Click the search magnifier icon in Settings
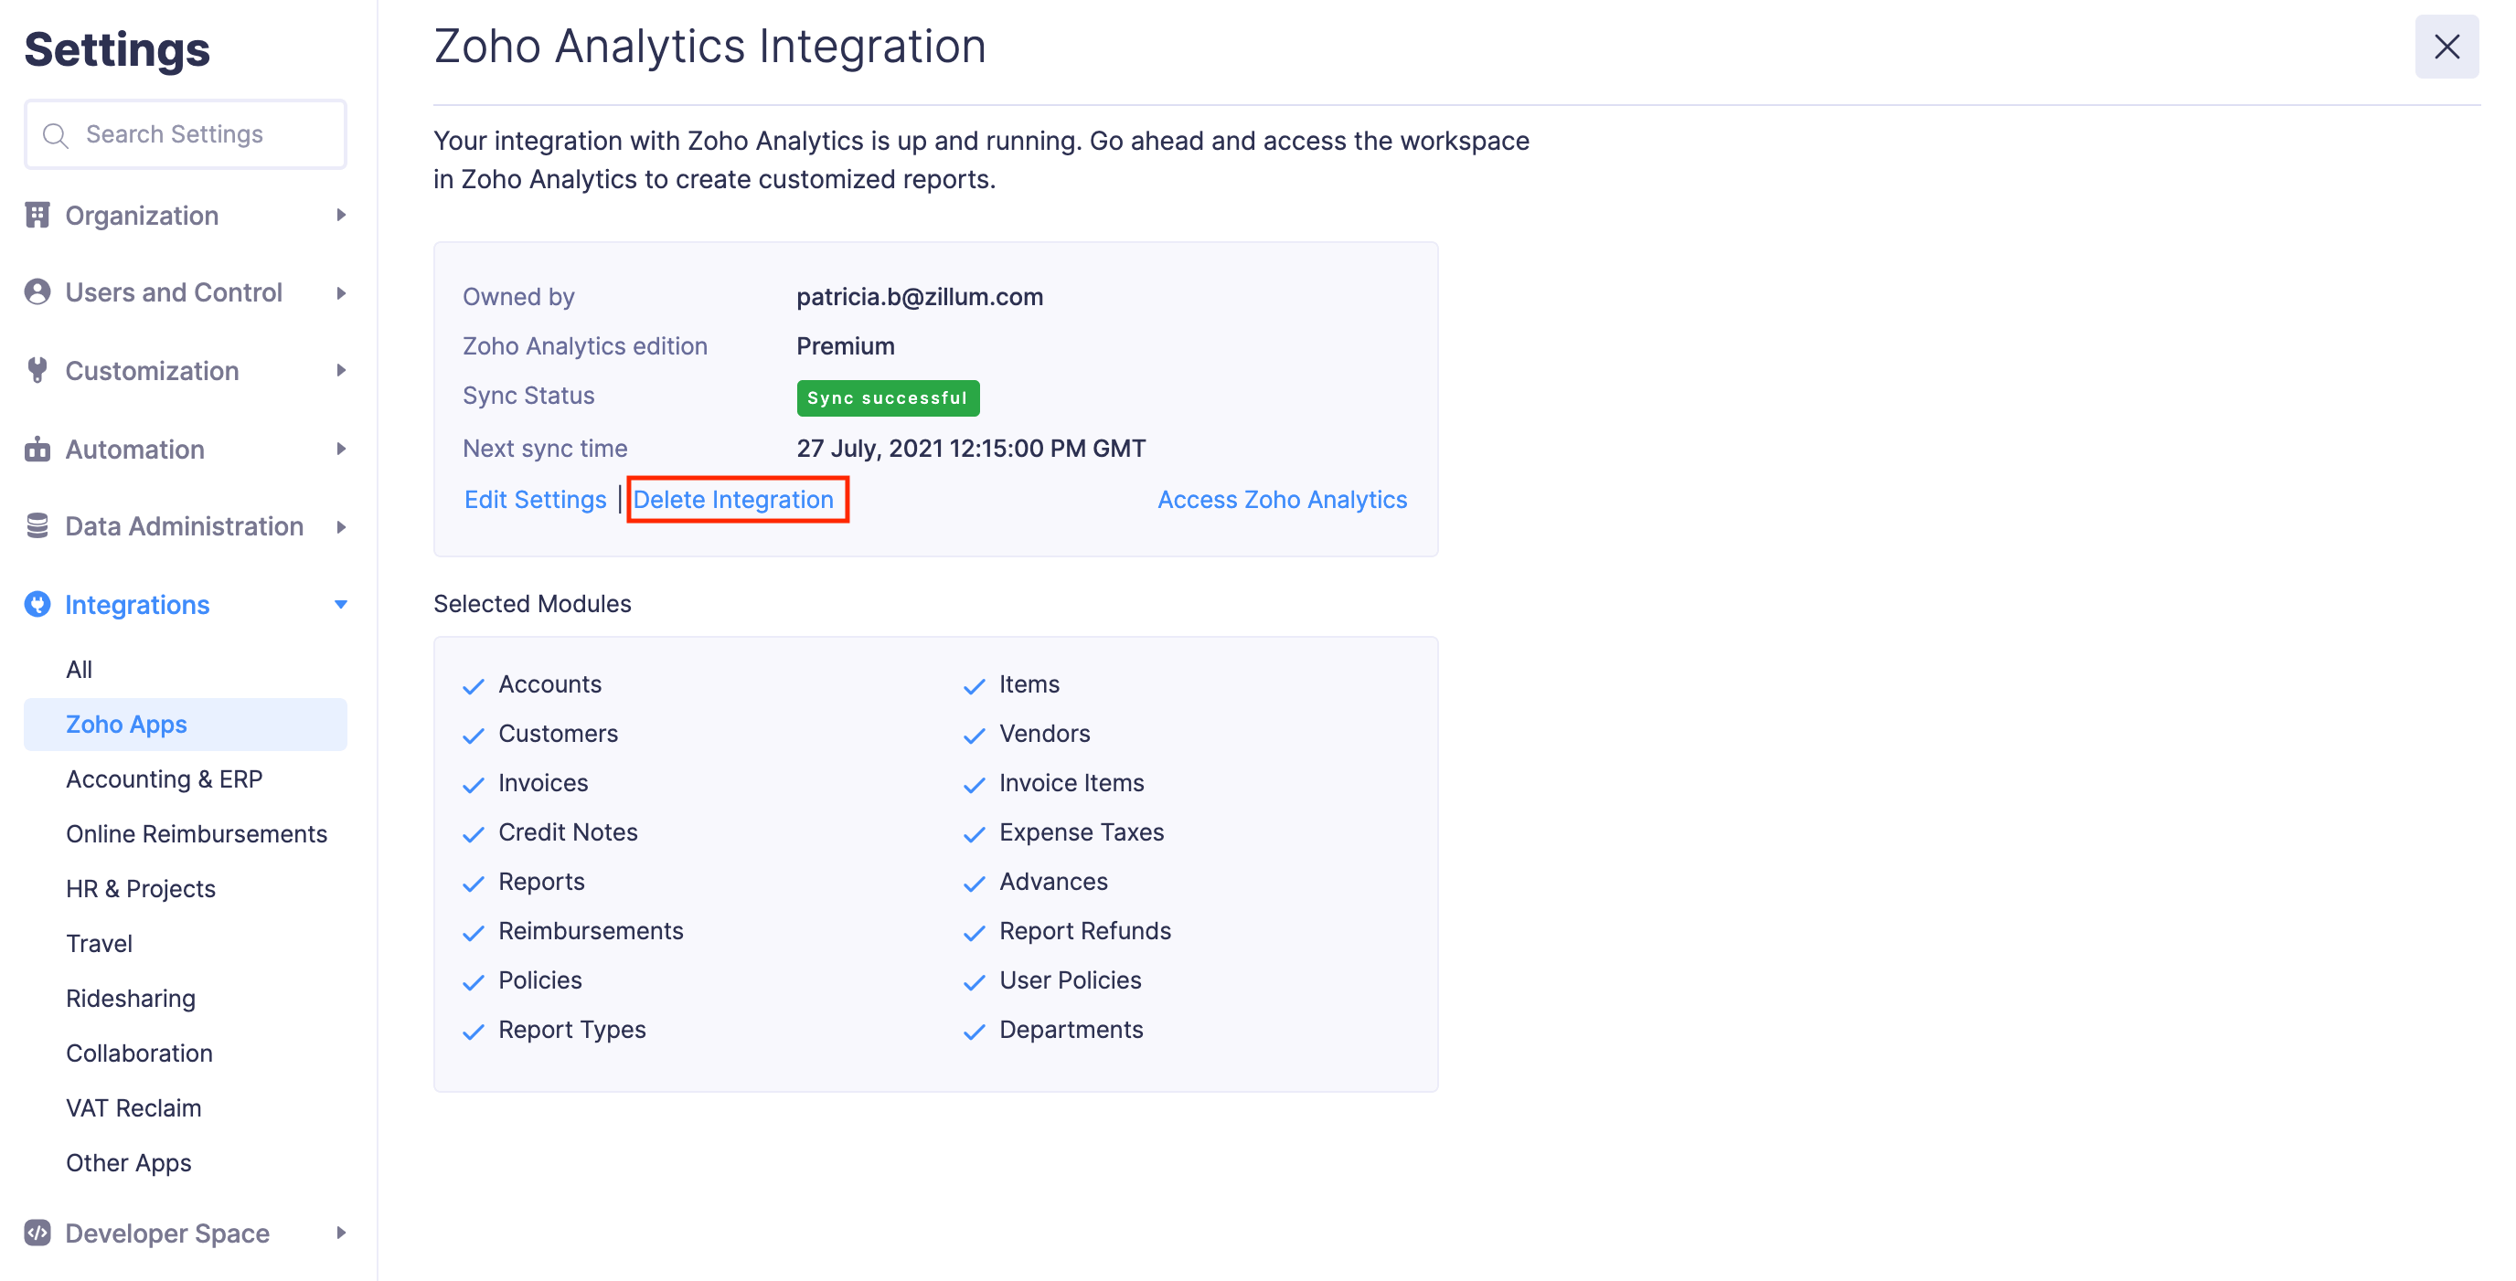 56,133
